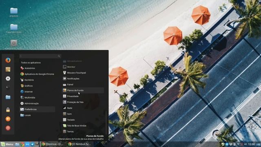Image resolution: width=261 pixels, height=147 pixels.
Task: Launch the terminal from the favorites sidebar
Action: [8, 88]
